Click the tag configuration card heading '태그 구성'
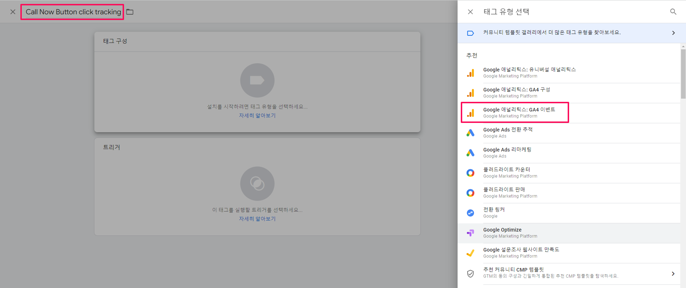The image size is (686, 288). click(x=115, y=41)
